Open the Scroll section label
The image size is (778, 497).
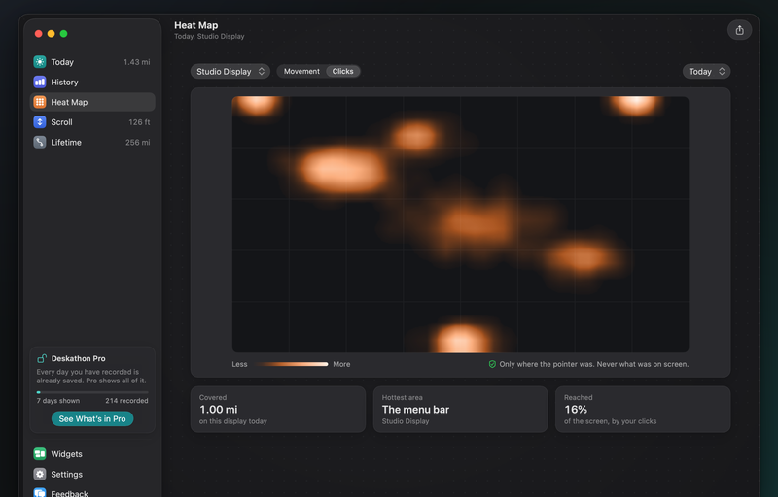click(61, 122)
